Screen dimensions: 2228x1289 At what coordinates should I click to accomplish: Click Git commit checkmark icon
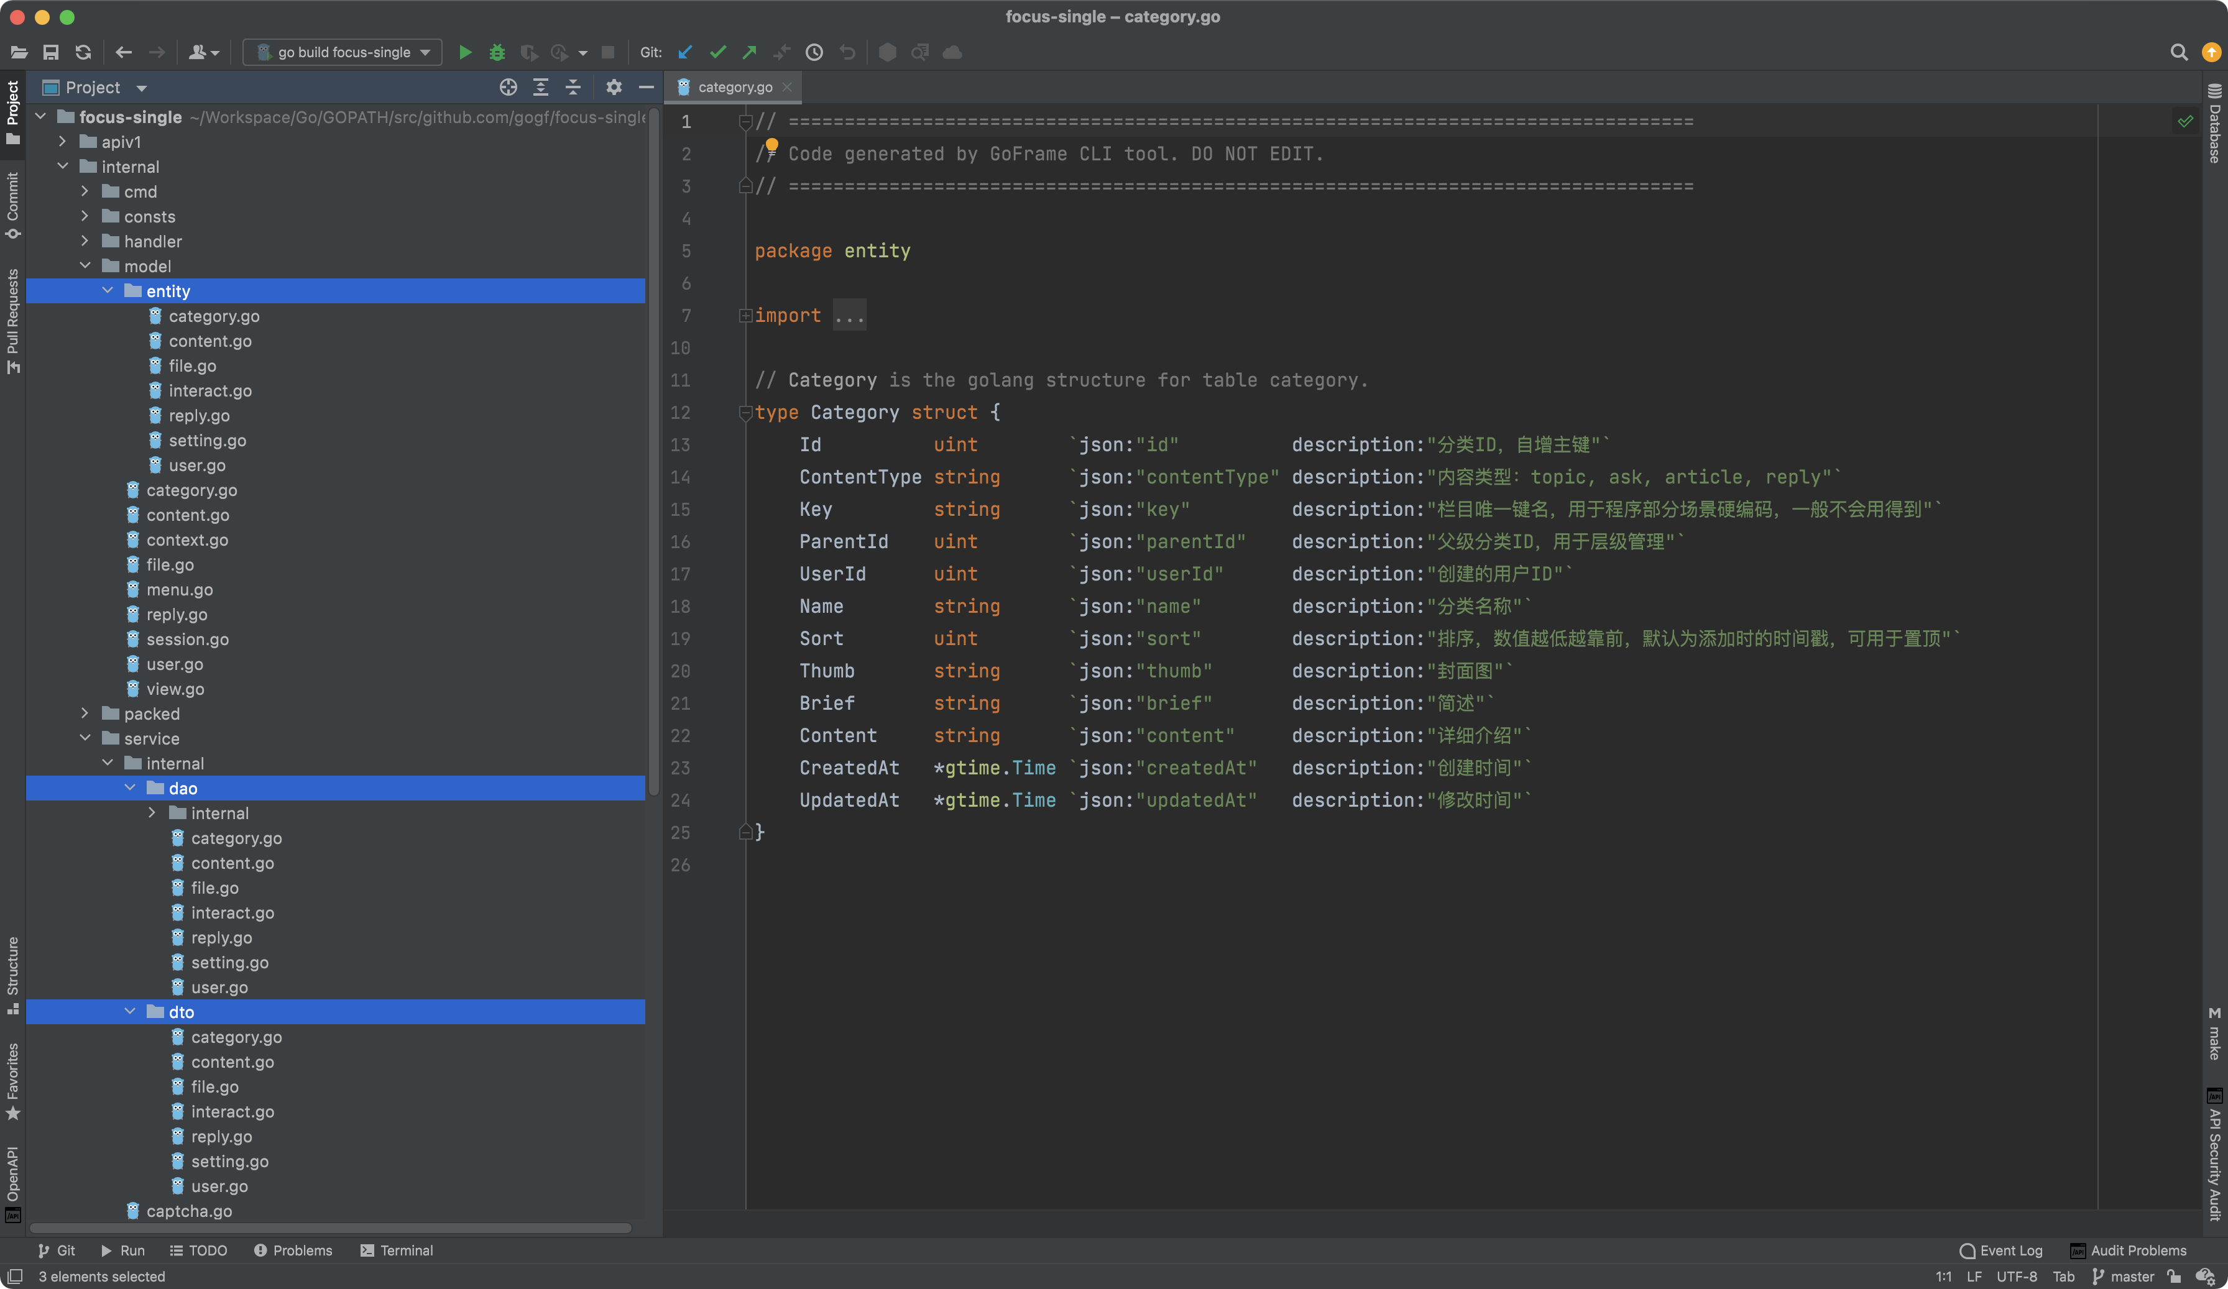click(718, 52)
